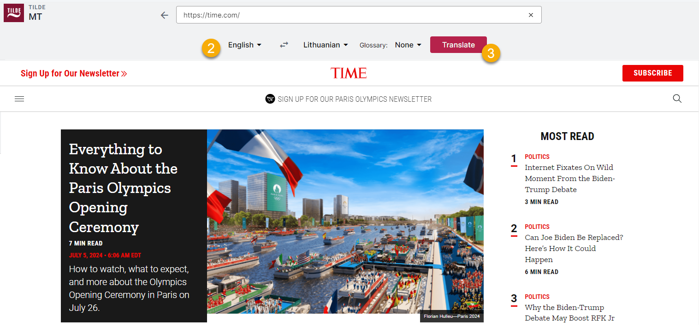The width and height of the screenshot is (699, 327).
Task: Click the TIME logo
Action: (349, 73)
